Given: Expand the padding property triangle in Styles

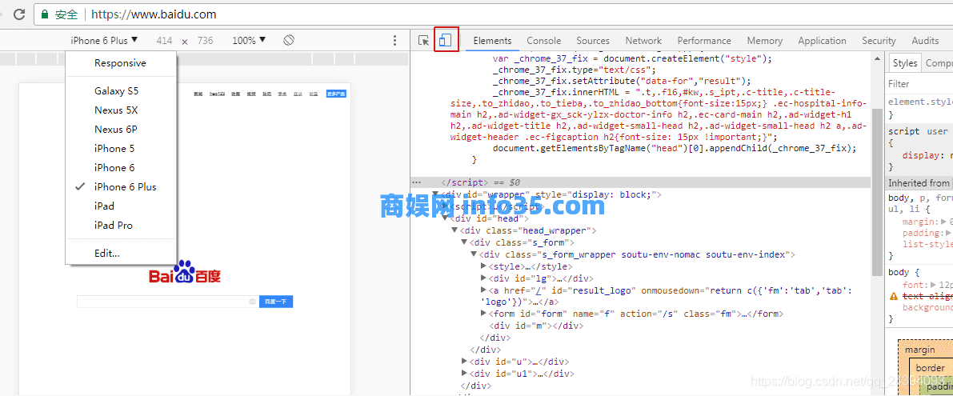Looking at the screenshot, I should coord(947,234).
